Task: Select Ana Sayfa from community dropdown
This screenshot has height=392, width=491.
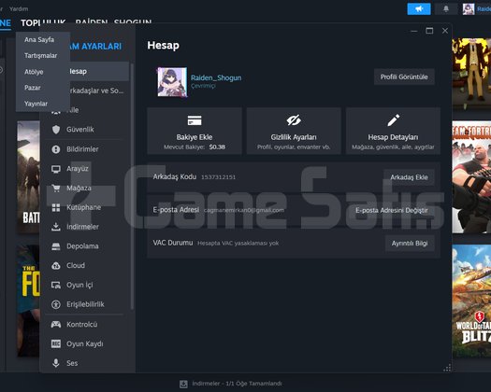Action: point(39,40)
